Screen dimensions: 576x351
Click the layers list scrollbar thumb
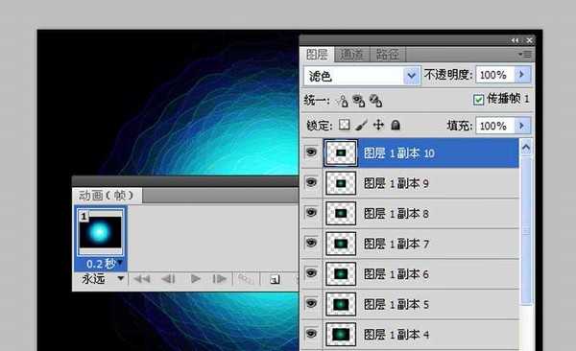(x=526, y=230)
